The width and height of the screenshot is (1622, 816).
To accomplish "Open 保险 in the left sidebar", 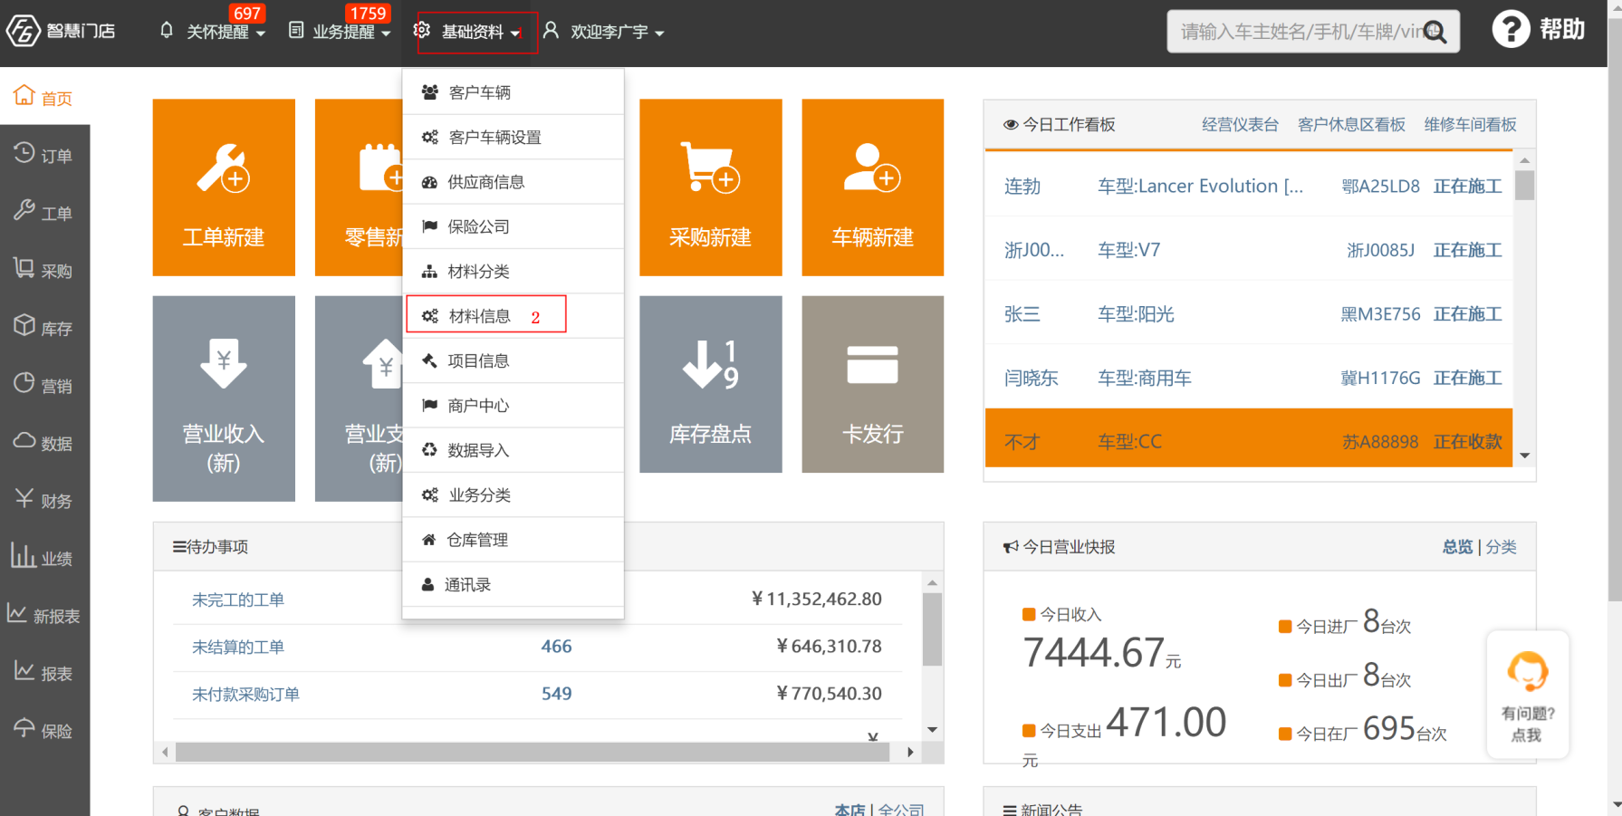I will tap(44, 730).
